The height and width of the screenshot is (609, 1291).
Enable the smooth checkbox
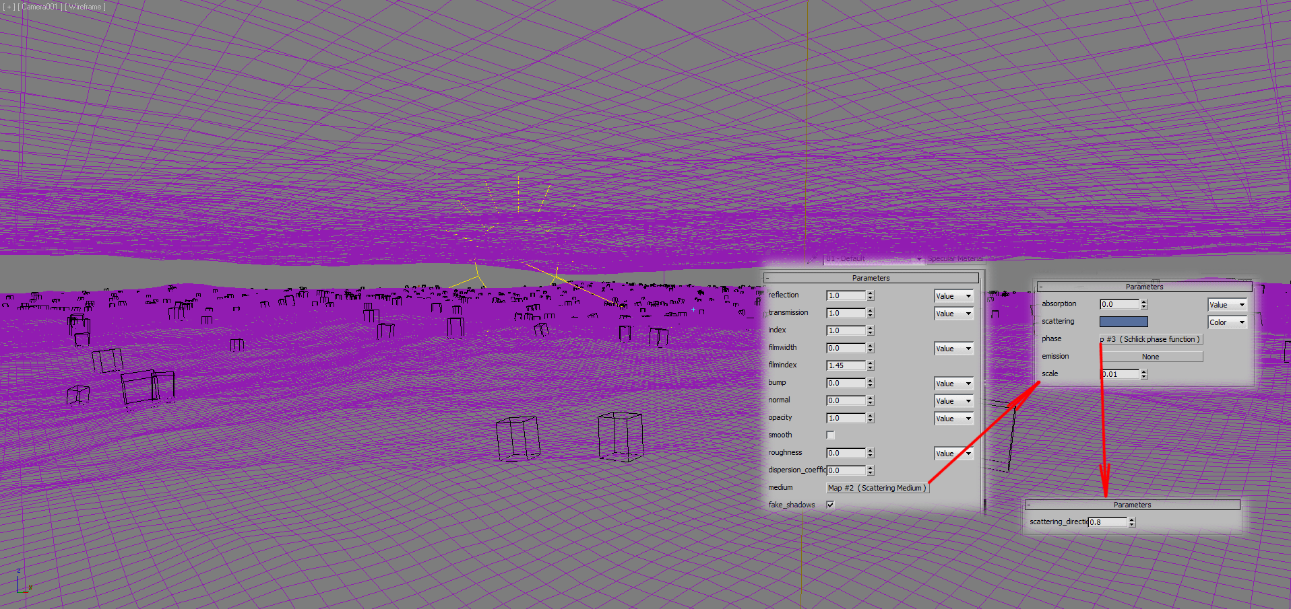pyautogui.click(x=830, y=435)
